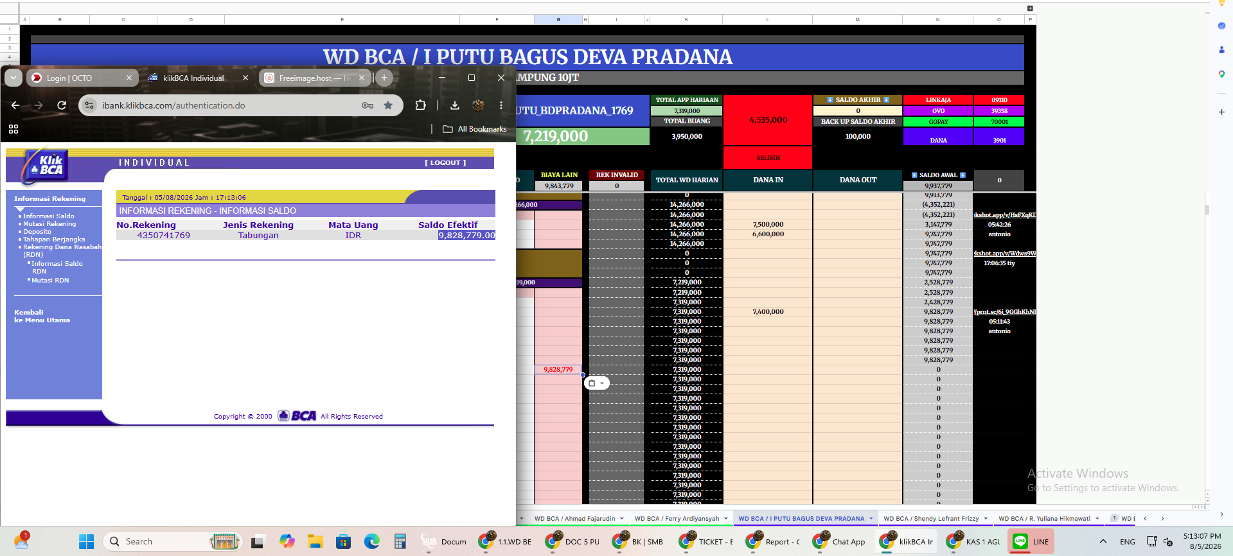Close the klikBCA Individual tab
Screen dimensions: 1233x556
(245, 78)
